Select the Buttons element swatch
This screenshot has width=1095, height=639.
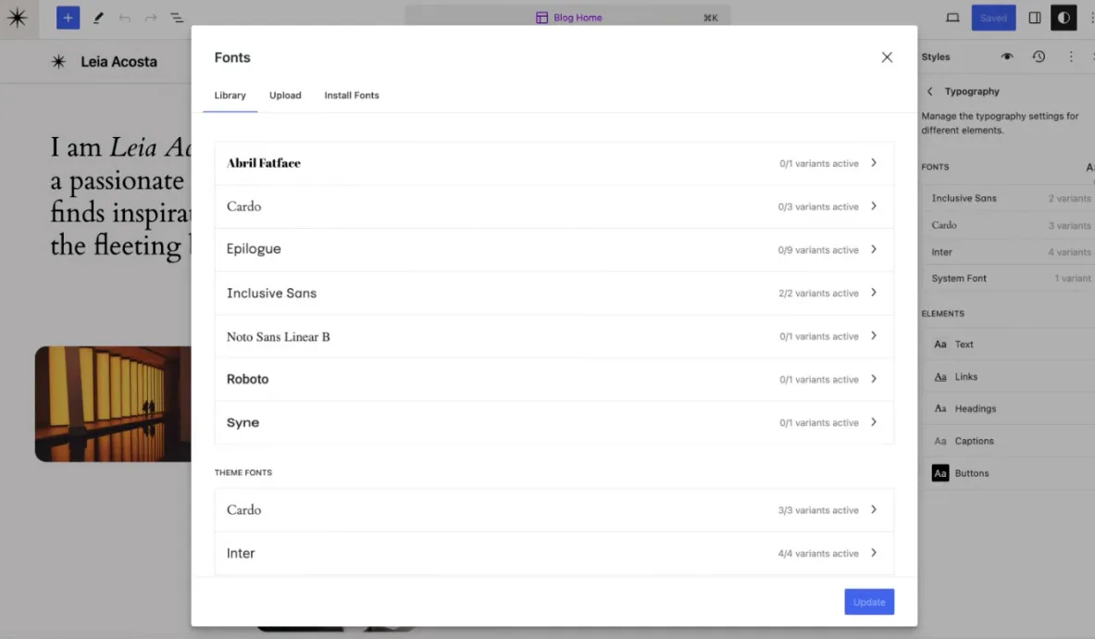[940, 473]
